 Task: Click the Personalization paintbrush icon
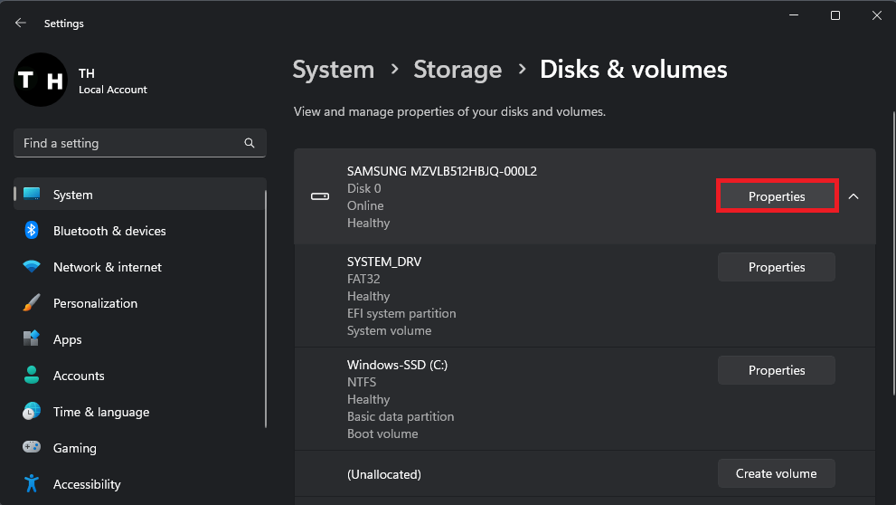click(33, 303)
